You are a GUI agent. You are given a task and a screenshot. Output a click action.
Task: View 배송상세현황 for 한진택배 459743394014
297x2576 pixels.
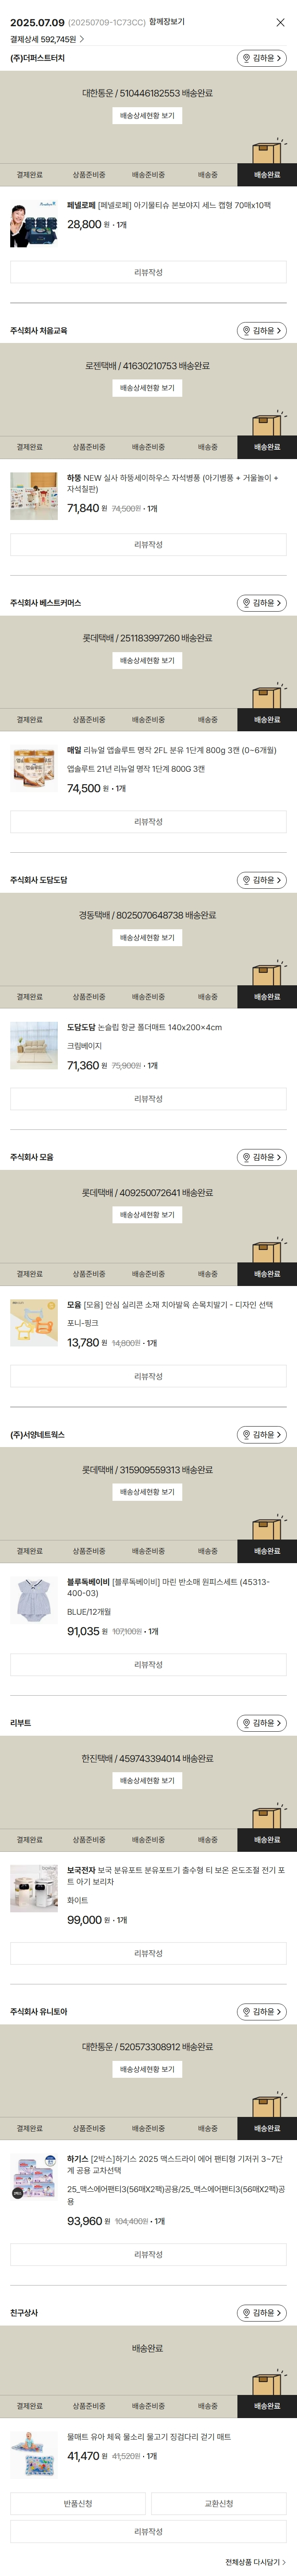point(147,1780)
